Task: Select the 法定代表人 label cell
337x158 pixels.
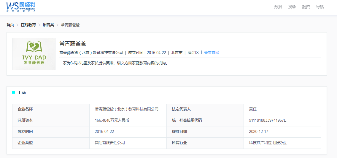Action: [x=205, y=109]
